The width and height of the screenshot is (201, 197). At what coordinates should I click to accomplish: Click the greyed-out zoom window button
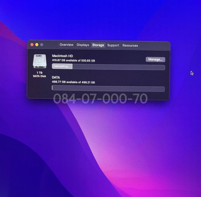[x=42, y=45]
